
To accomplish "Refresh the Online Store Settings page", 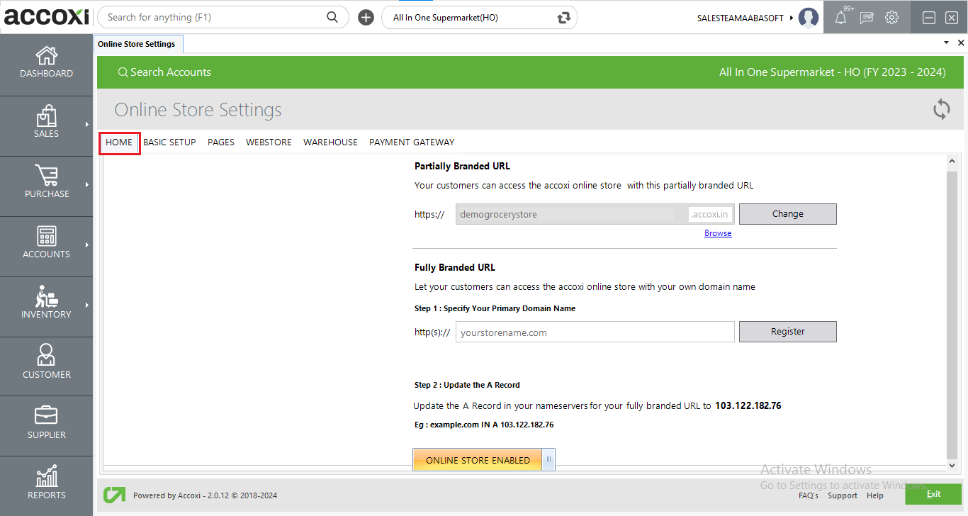I will (x=941, y=109).
